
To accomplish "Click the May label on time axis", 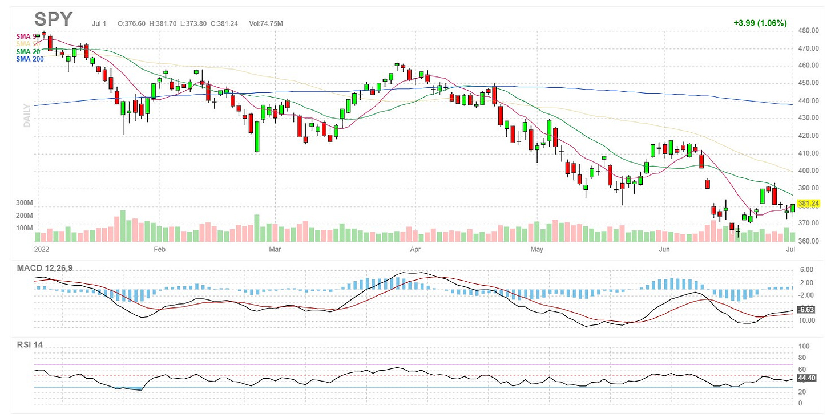I will [x=536, y=249].
